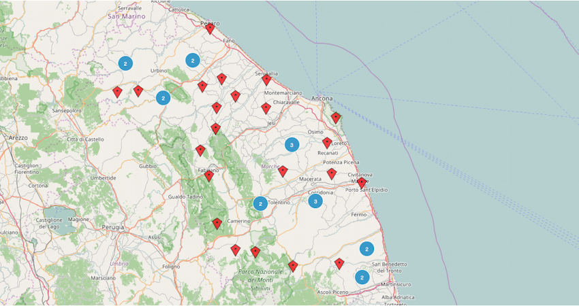Open the 2-marker cluster near San Benedetto del Tronto
Screen dimensions: 579x306
tap(367, 249)
